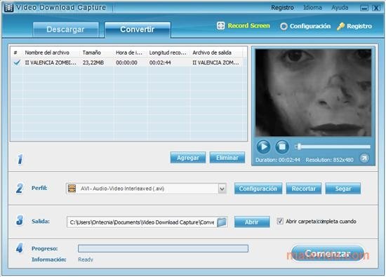The image size is (386, 277).
Task: Click the Comenzar button
Action: tap(328, 253)
